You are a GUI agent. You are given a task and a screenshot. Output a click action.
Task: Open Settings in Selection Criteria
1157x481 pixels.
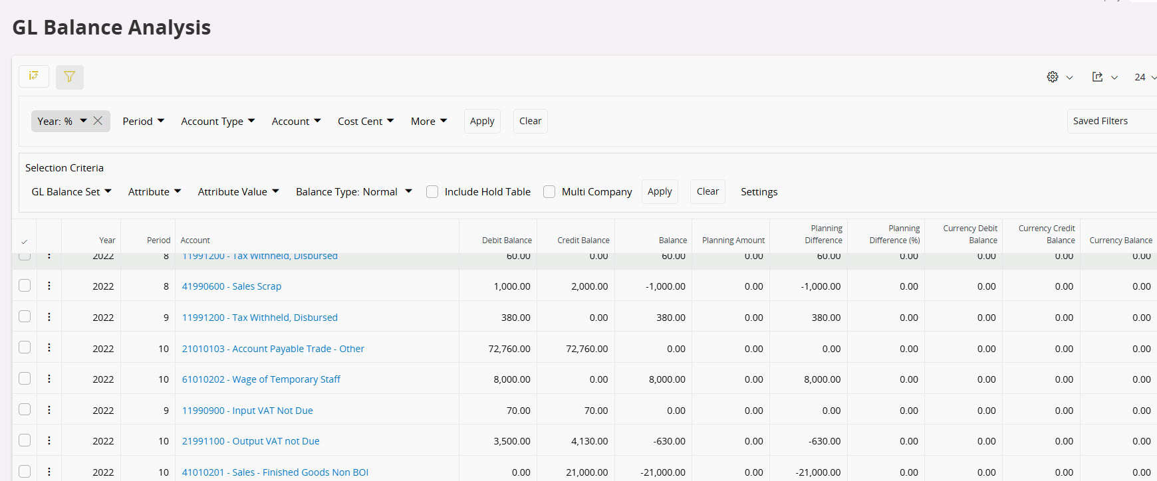coord(759,192)
